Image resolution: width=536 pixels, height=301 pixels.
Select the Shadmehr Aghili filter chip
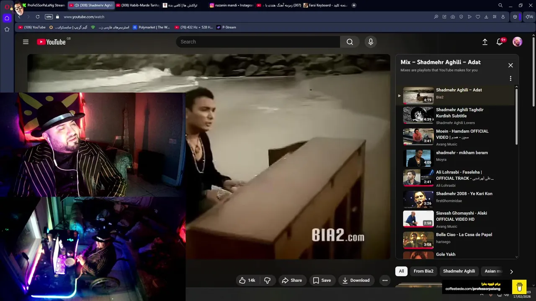[x=459, y=271]
